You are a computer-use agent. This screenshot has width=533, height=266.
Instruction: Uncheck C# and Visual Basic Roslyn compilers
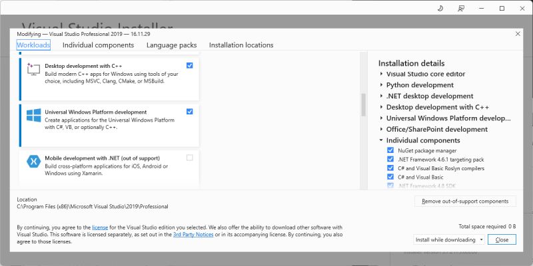390,168
